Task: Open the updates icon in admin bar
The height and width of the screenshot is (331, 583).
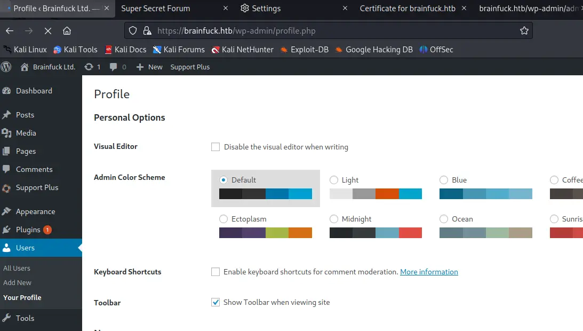Action: [92, 67]
